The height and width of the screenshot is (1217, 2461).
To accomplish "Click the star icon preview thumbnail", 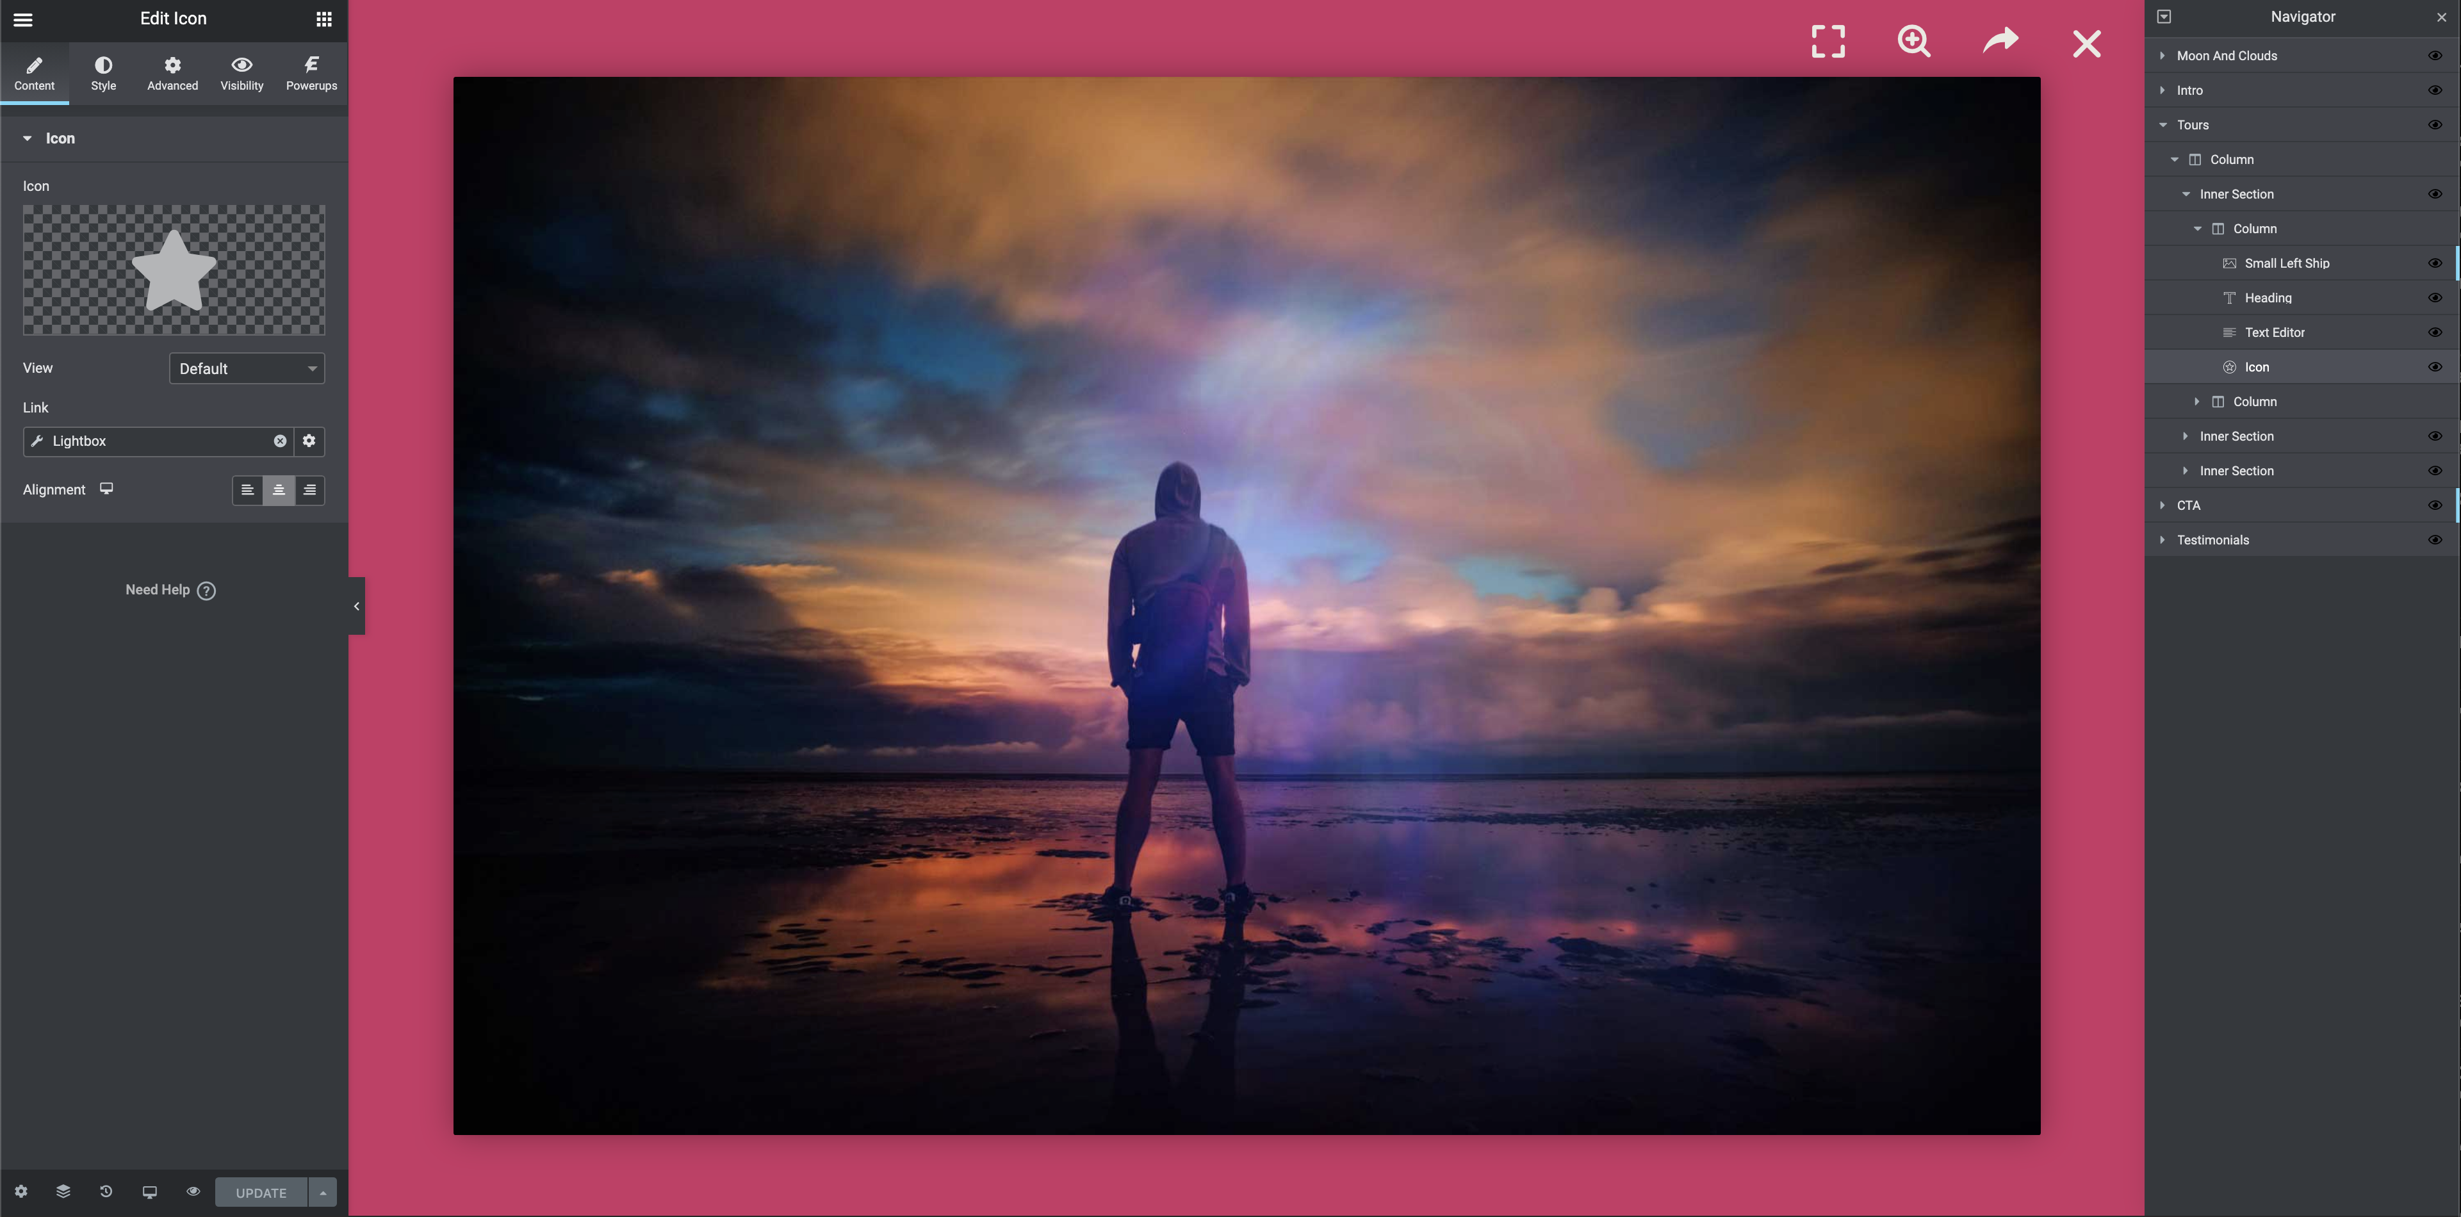I will [x=174, y=270].
